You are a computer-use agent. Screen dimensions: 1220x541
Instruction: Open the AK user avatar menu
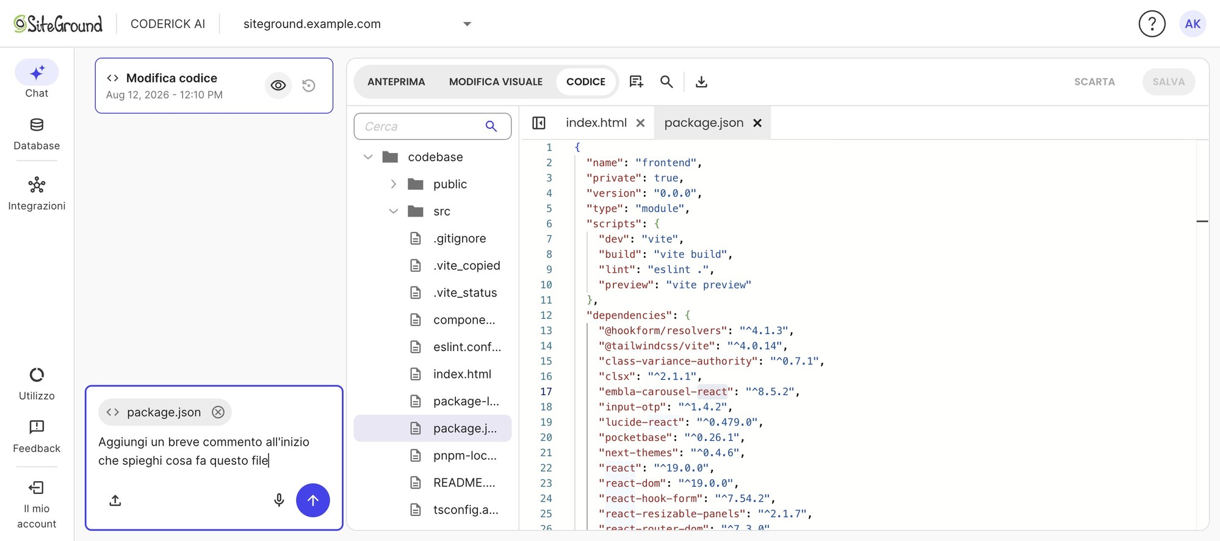[1192, 24]
